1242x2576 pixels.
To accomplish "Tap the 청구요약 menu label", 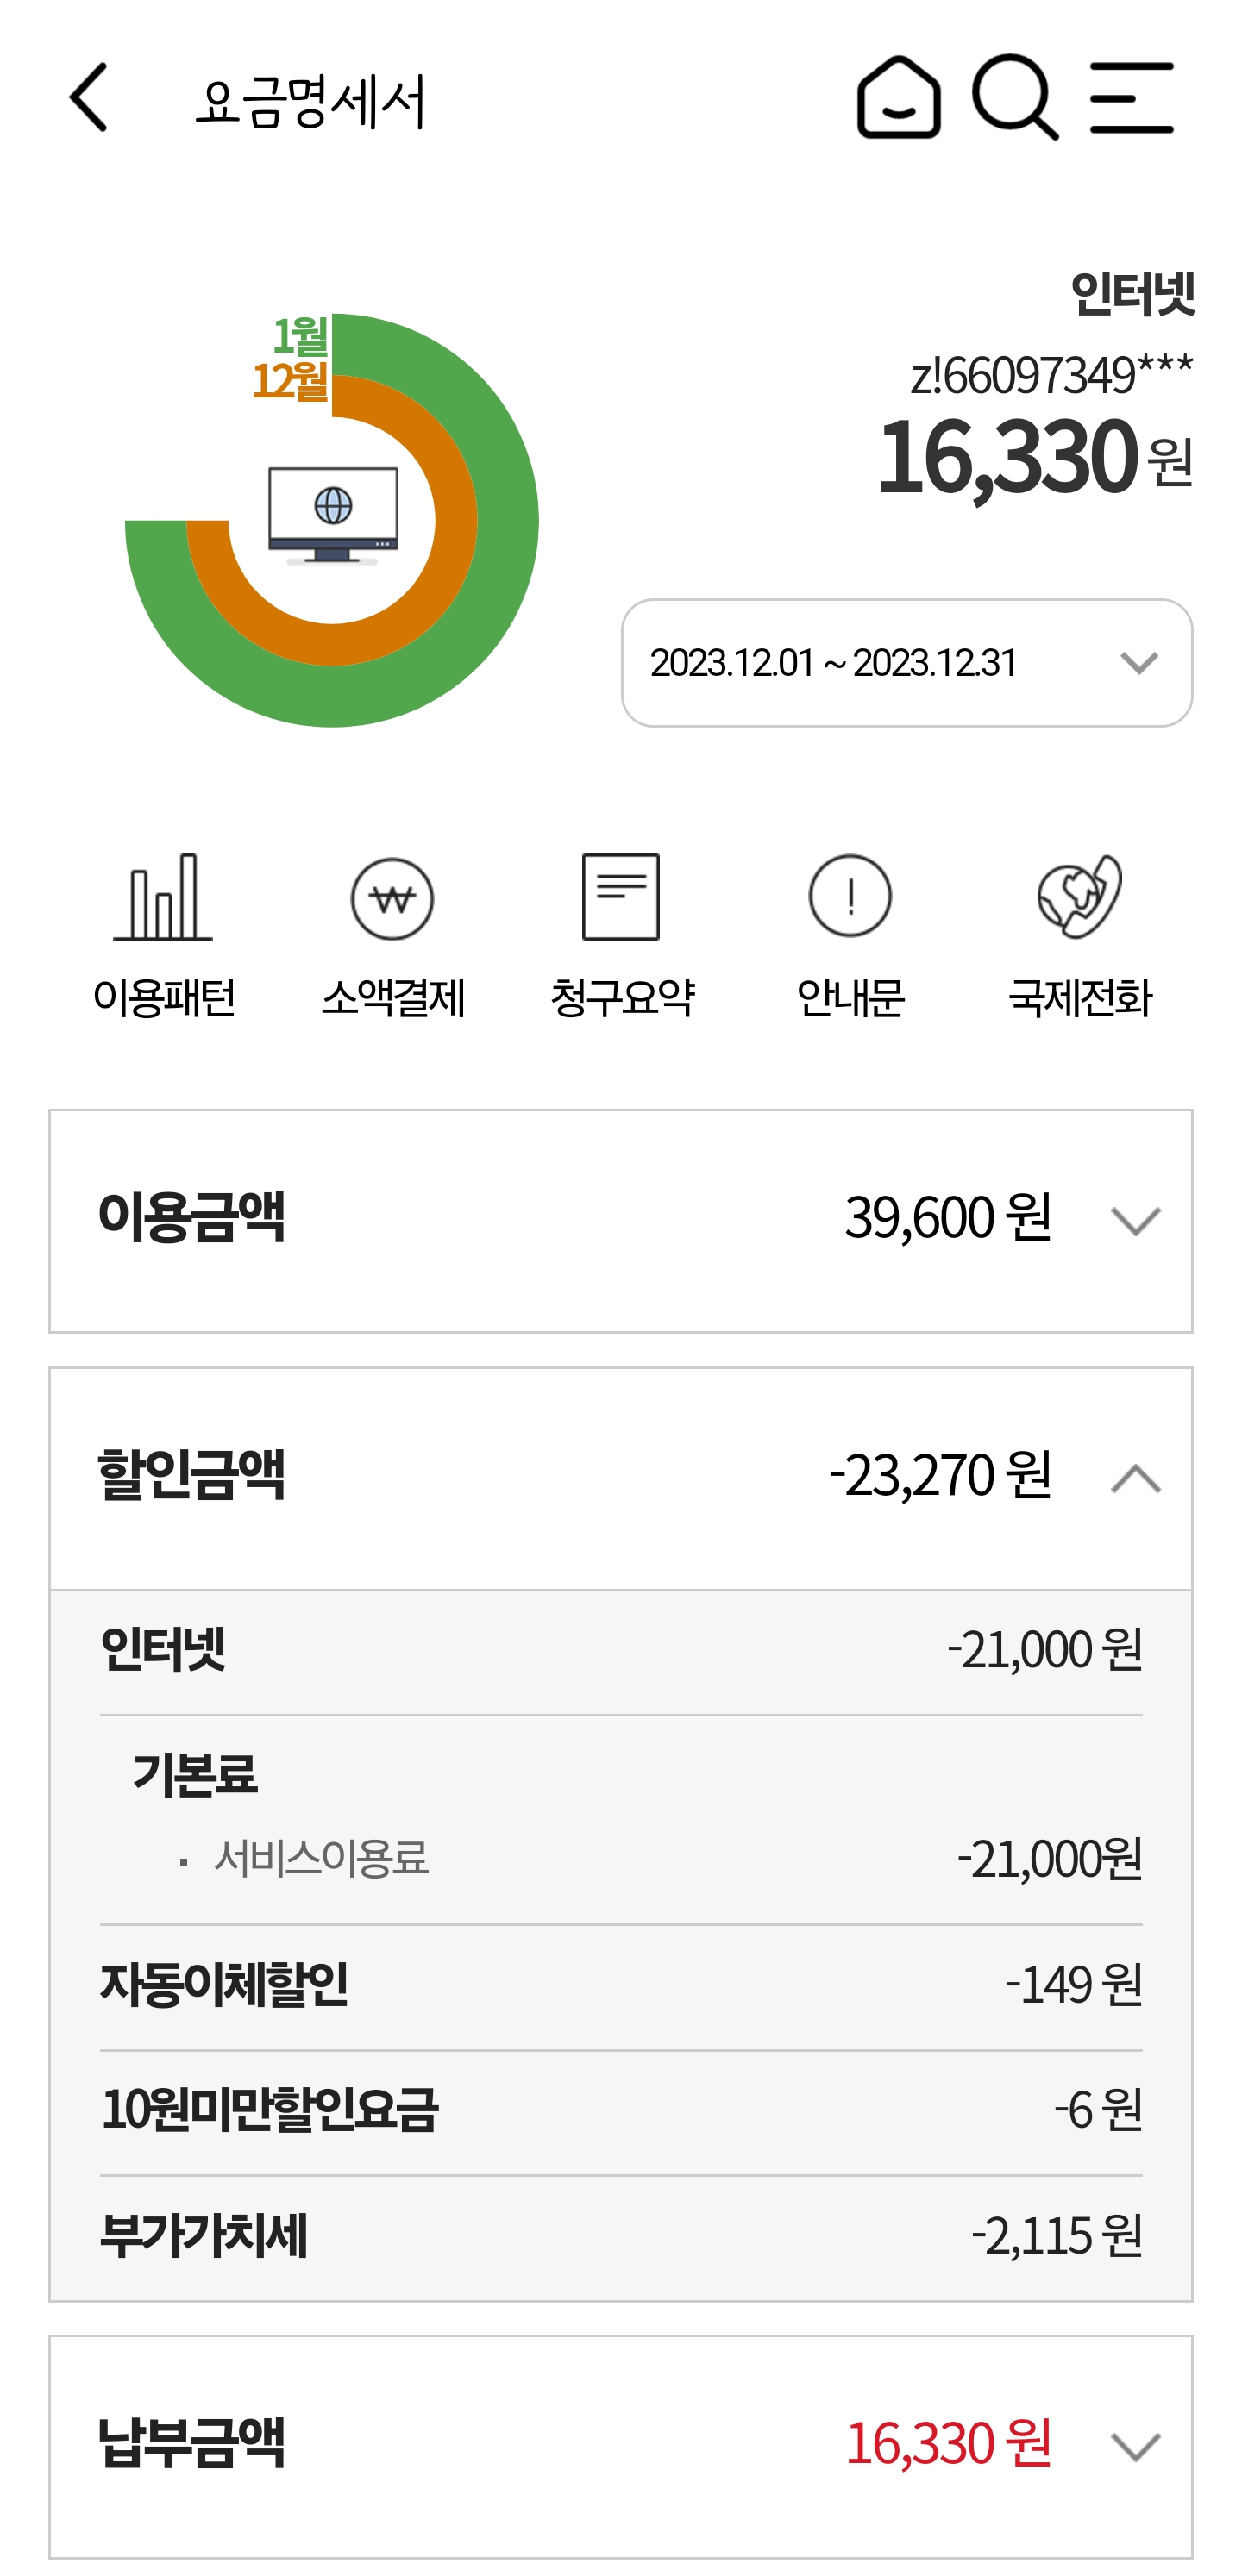I will click(x=622, y=998).
